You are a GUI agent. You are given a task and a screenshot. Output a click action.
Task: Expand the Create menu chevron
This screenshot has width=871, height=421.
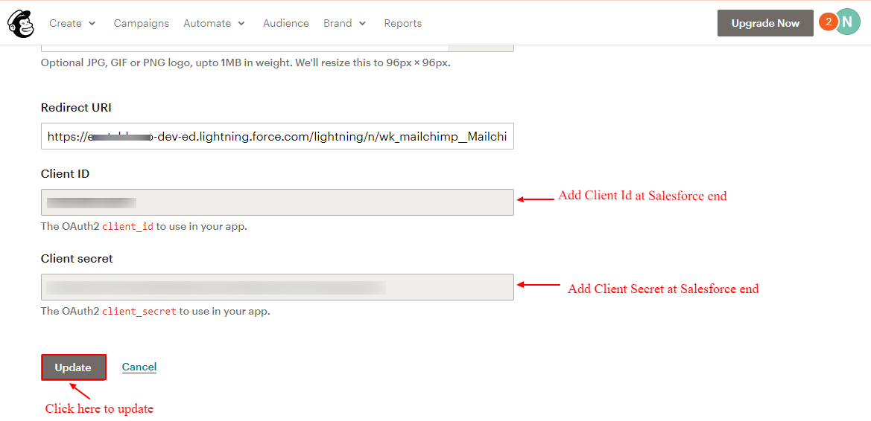click(92, 24)
